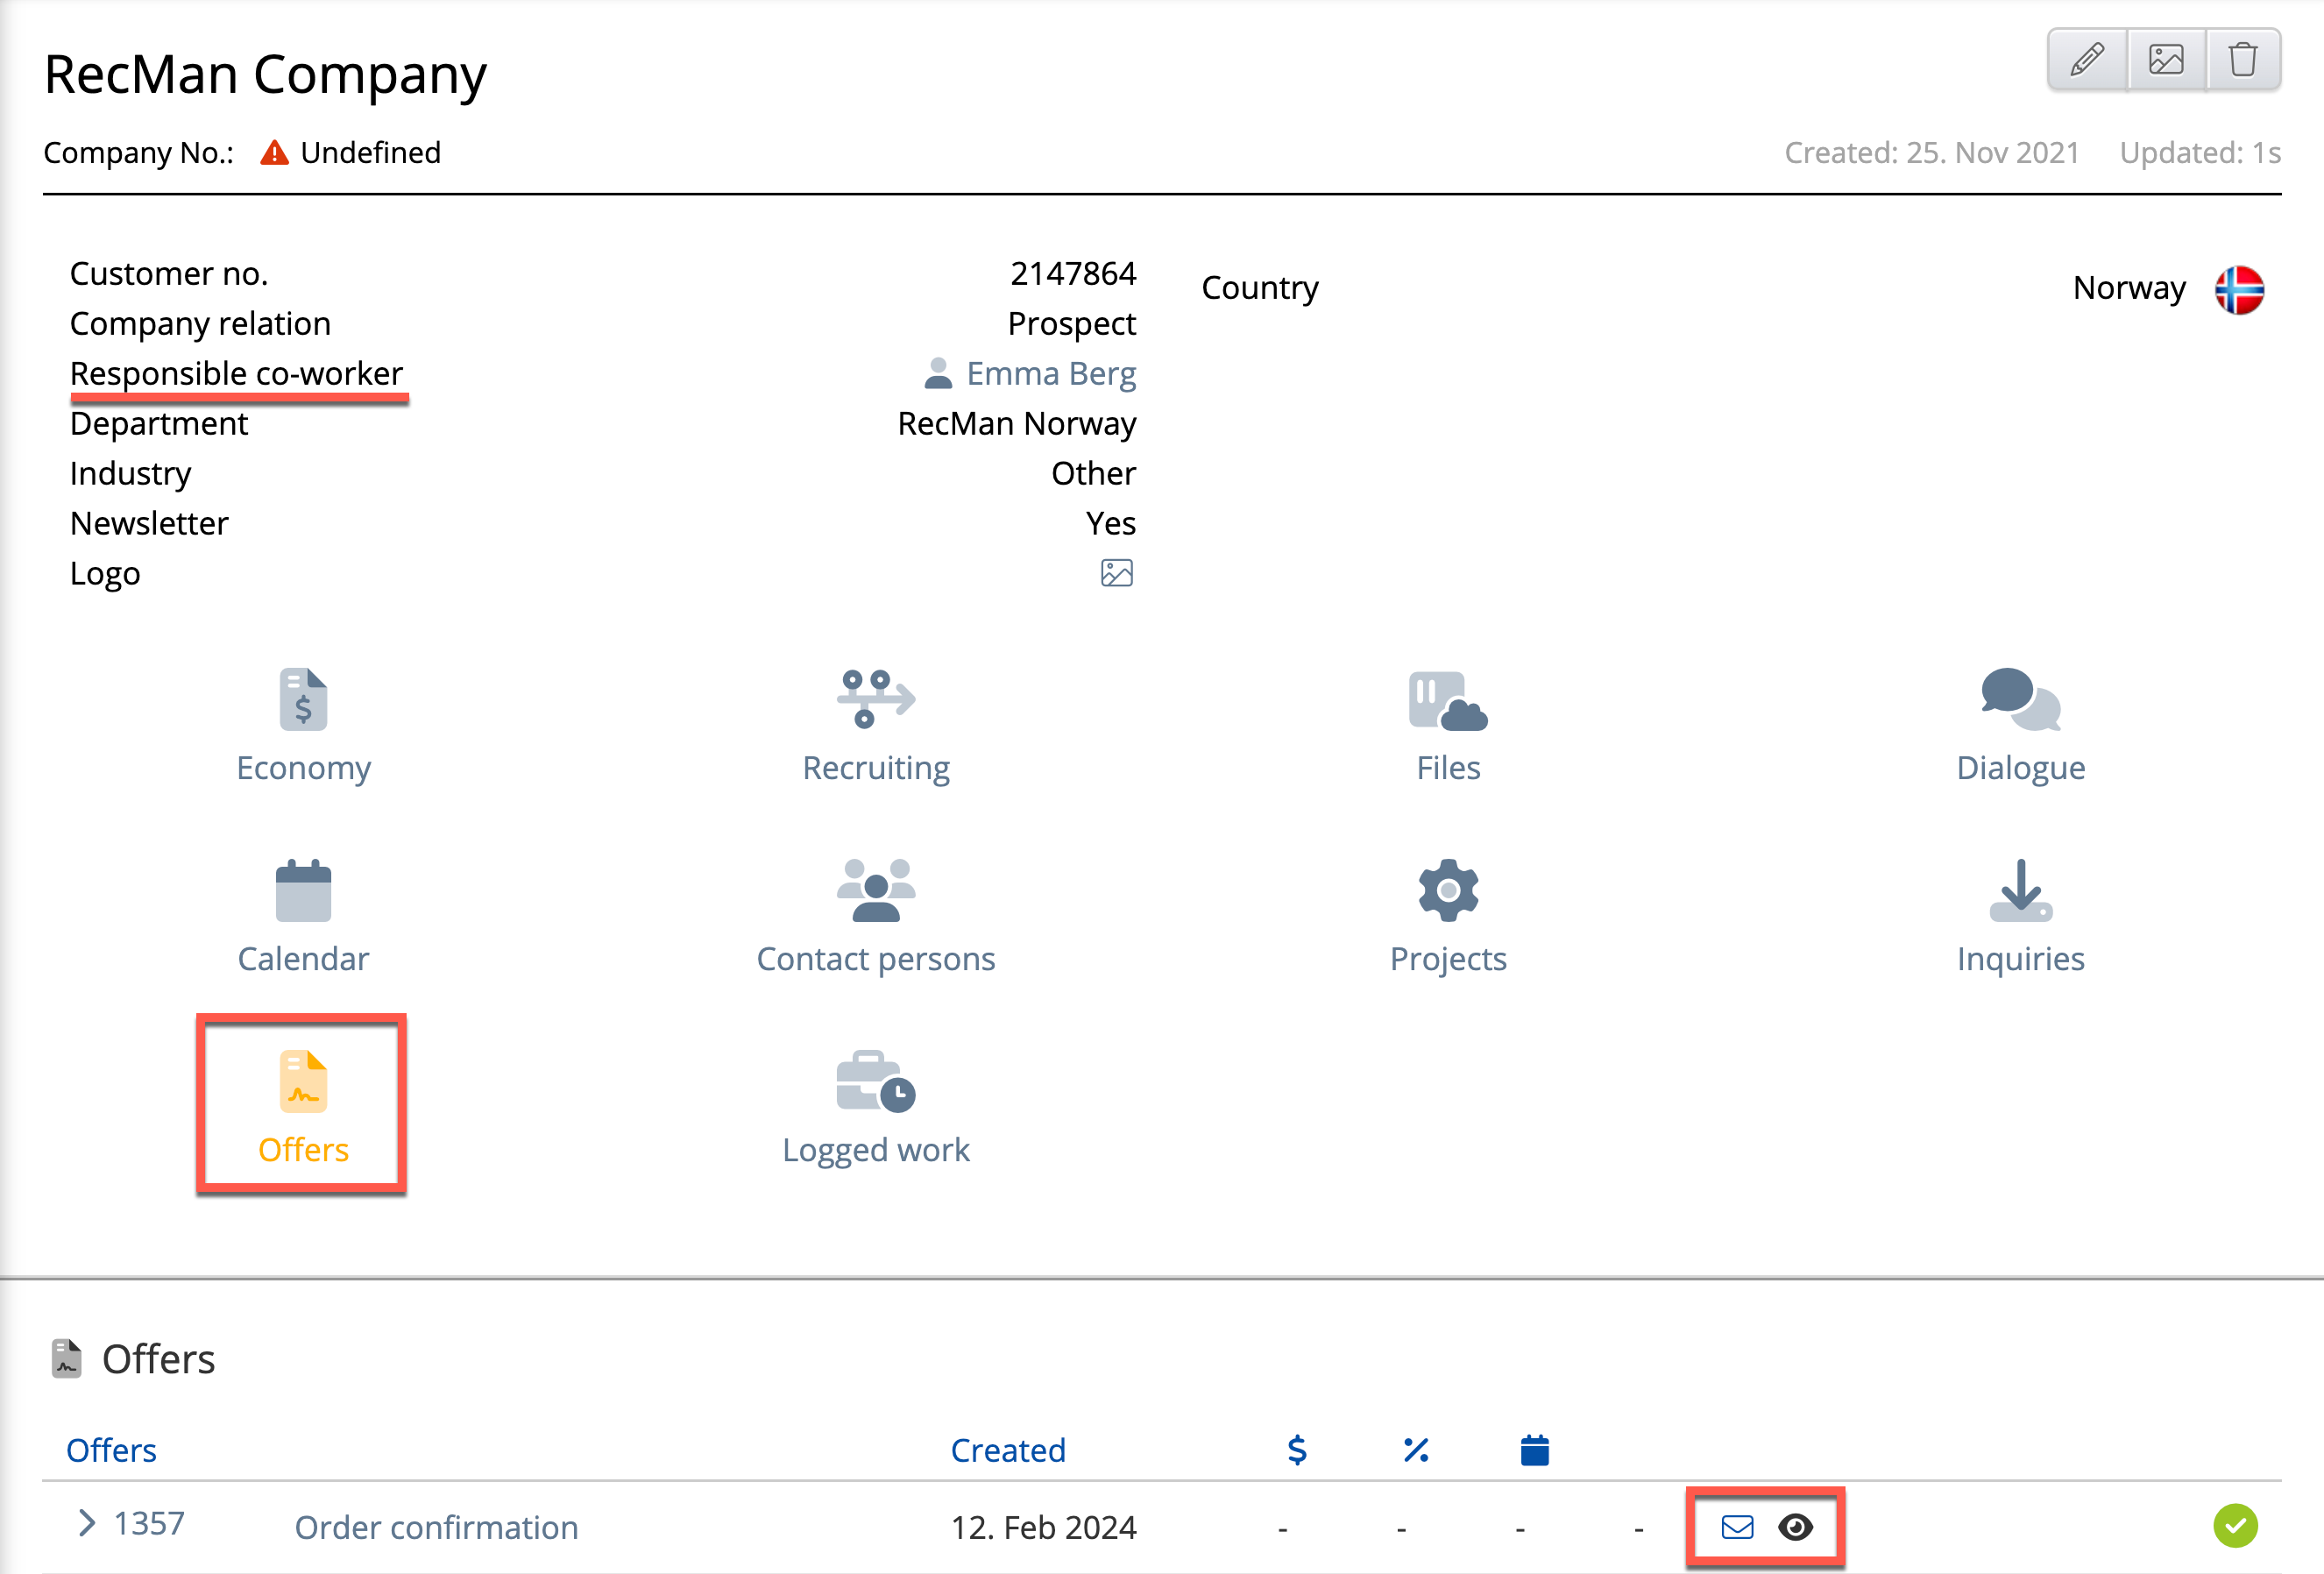Click the image upload icon top right
Viewport: 2324px width, 1574px height.
coord(2165,60)
